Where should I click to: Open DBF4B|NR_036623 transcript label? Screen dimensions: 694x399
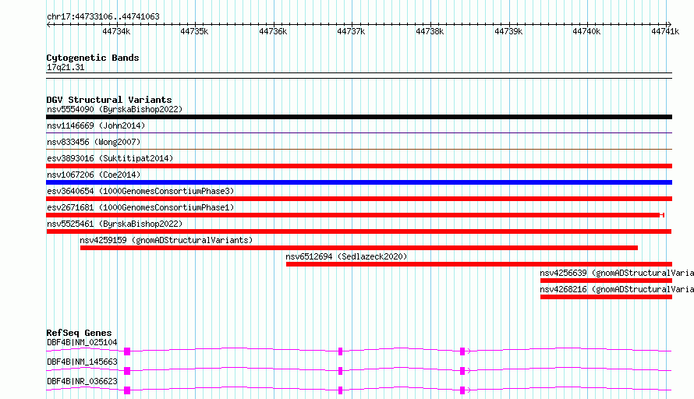click(x=82, y=381)
